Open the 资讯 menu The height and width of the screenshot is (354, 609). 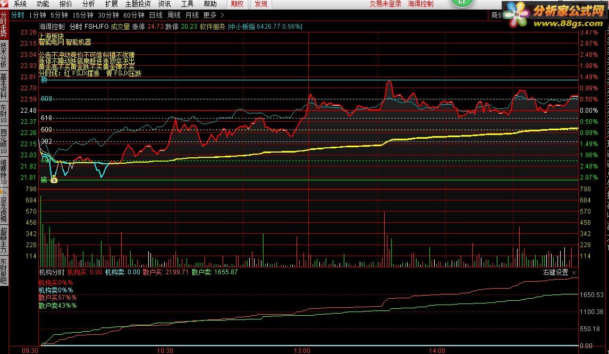(x=164, y=4)
